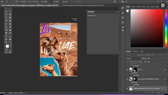Delete the layer with the trash icon
This screenshot has height=95, width=168.
165,92
